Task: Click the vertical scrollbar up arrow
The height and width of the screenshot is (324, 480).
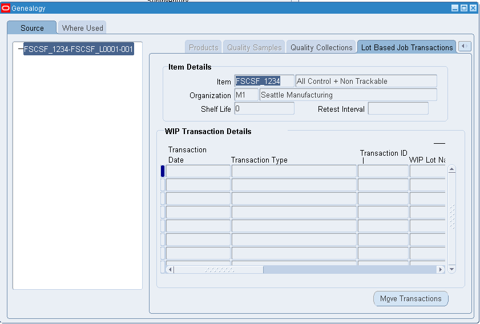Action: (452, 169)
